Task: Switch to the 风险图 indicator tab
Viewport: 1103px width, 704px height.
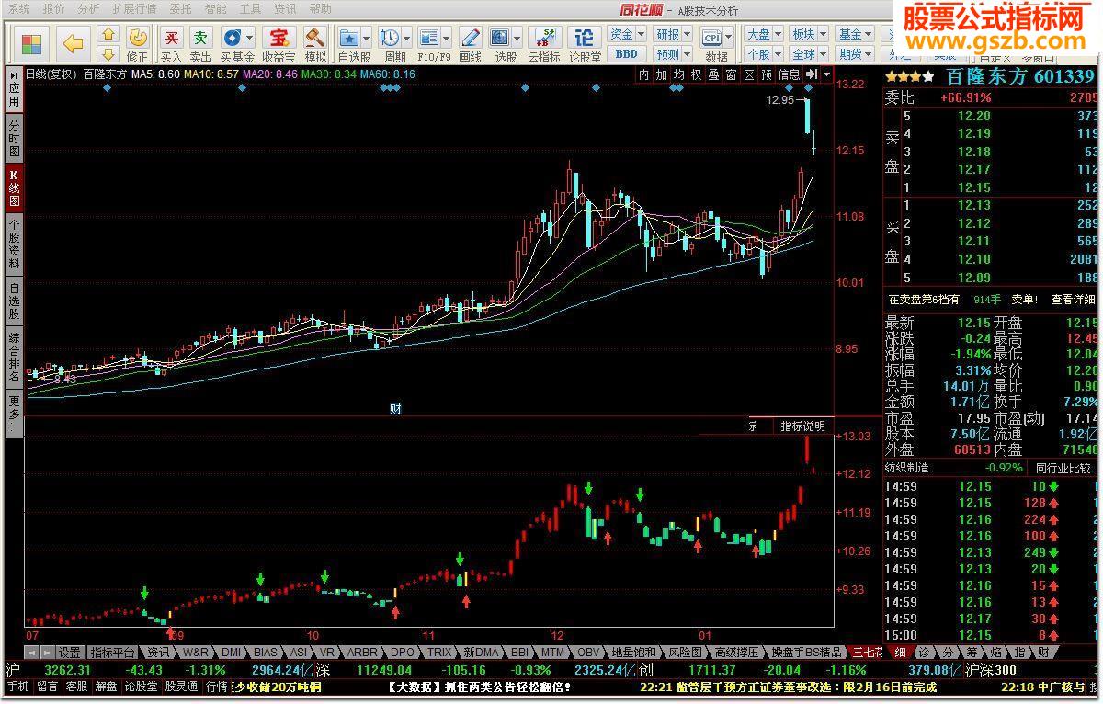Action: 686,652
